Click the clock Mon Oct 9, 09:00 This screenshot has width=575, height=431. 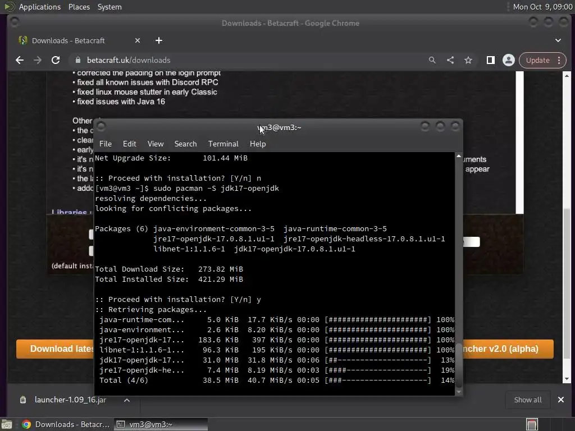[x=542, y=7]
